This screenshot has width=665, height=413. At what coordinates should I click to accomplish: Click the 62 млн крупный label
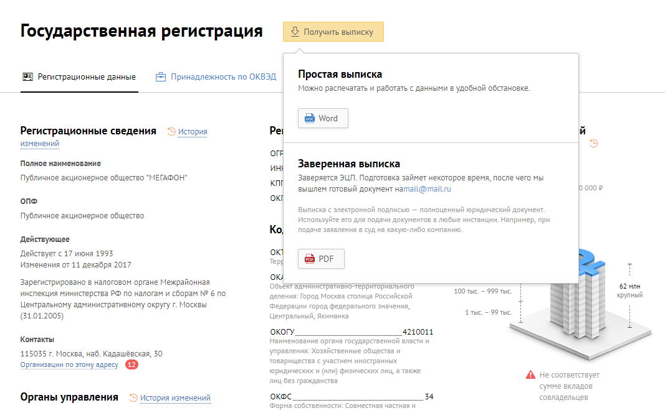pyautogui.click(x=630, y=290)
